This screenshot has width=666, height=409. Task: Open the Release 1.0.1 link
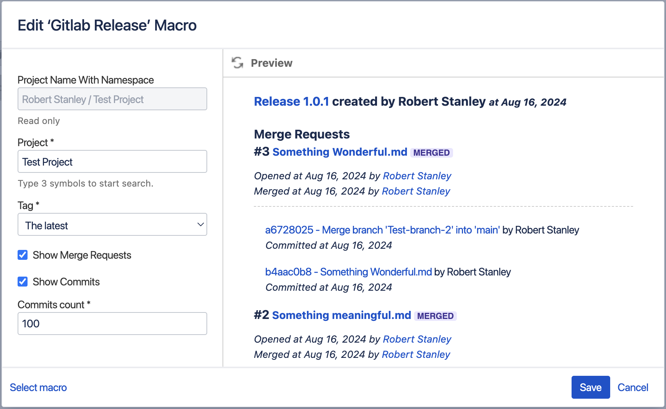[x=291, y=101]
